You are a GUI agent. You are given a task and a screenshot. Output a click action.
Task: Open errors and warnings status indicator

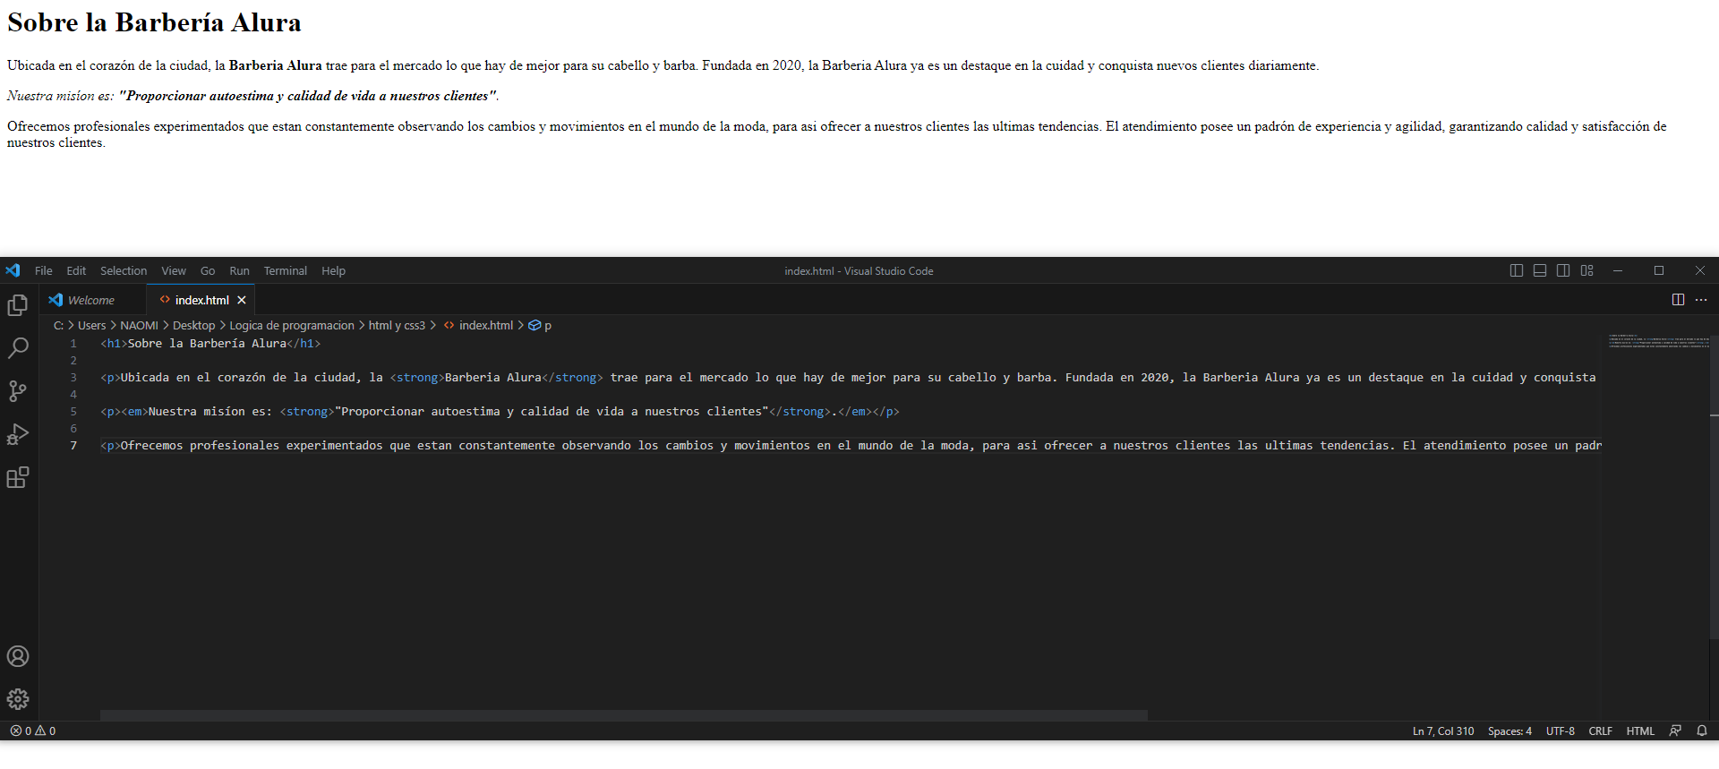pyautogui.click(x=33, y=731)
